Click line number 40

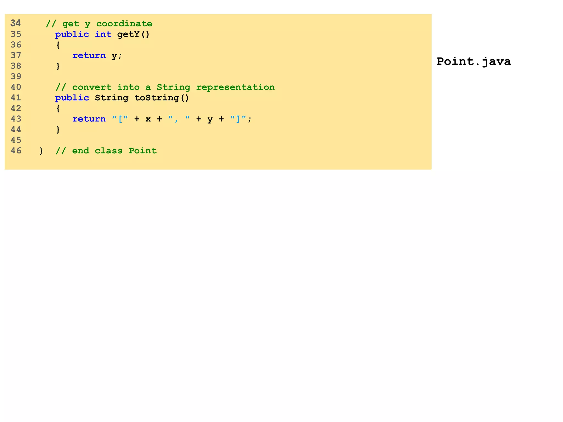point(16,87)
